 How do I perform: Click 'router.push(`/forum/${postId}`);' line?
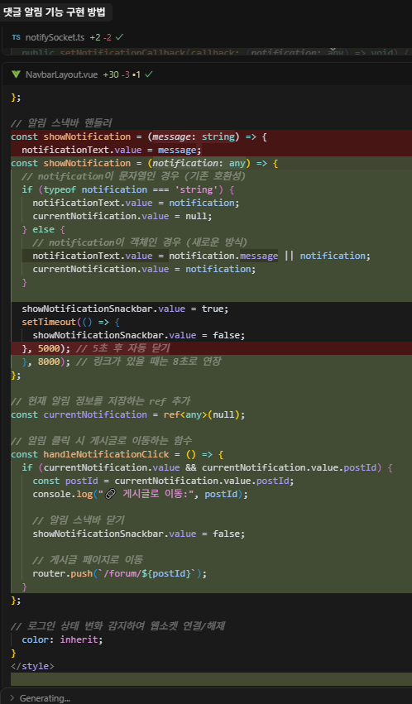point(119,574)
